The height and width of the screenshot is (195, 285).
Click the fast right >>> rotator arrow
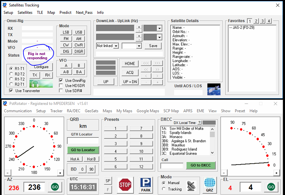(x=157, y=63)
